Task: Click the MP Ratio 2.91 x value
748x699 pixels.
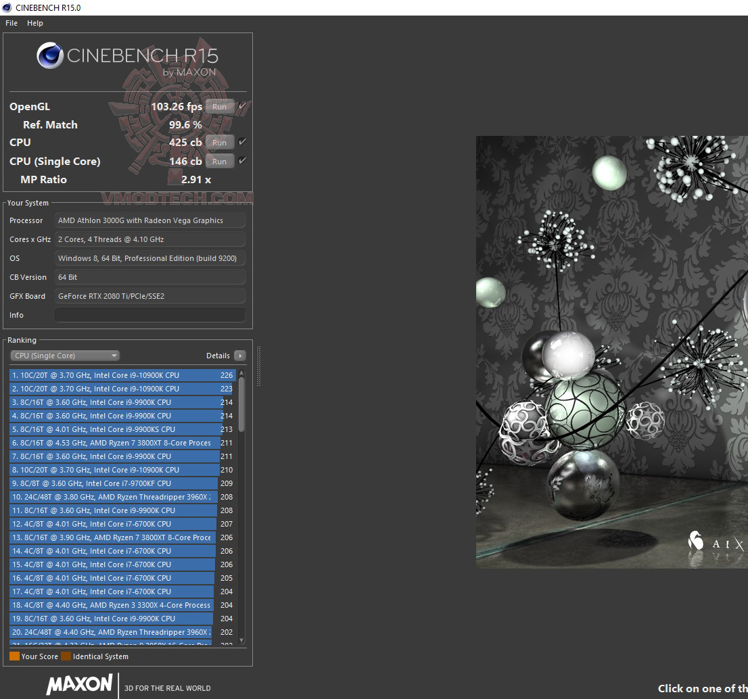Action: click(196, 180)
